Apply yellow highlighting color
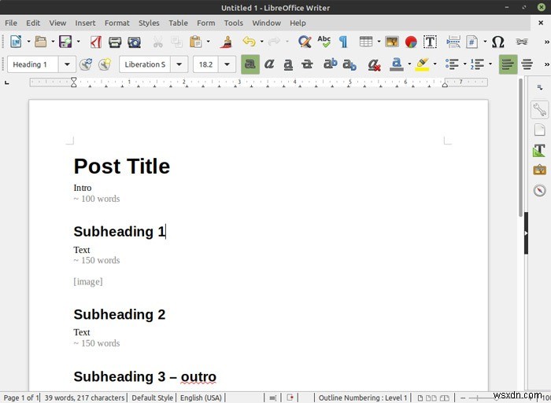 [422, 64]
